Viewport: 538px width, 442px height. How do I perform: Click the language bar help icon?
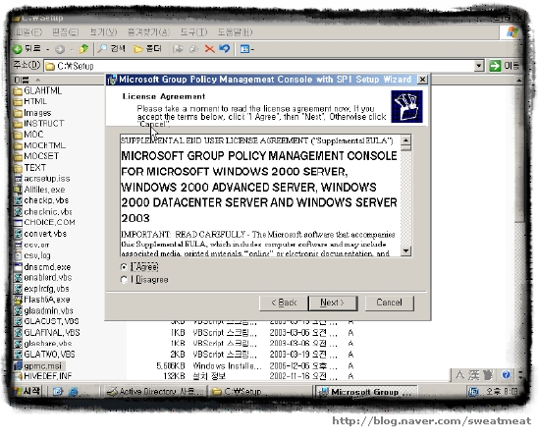tap(506, 375)
